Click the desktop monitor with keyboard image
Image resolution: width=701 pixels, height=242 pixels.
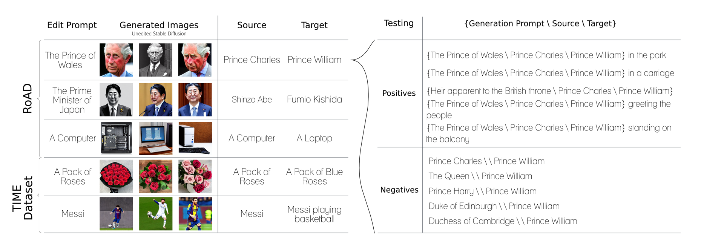tap(156, 138)
